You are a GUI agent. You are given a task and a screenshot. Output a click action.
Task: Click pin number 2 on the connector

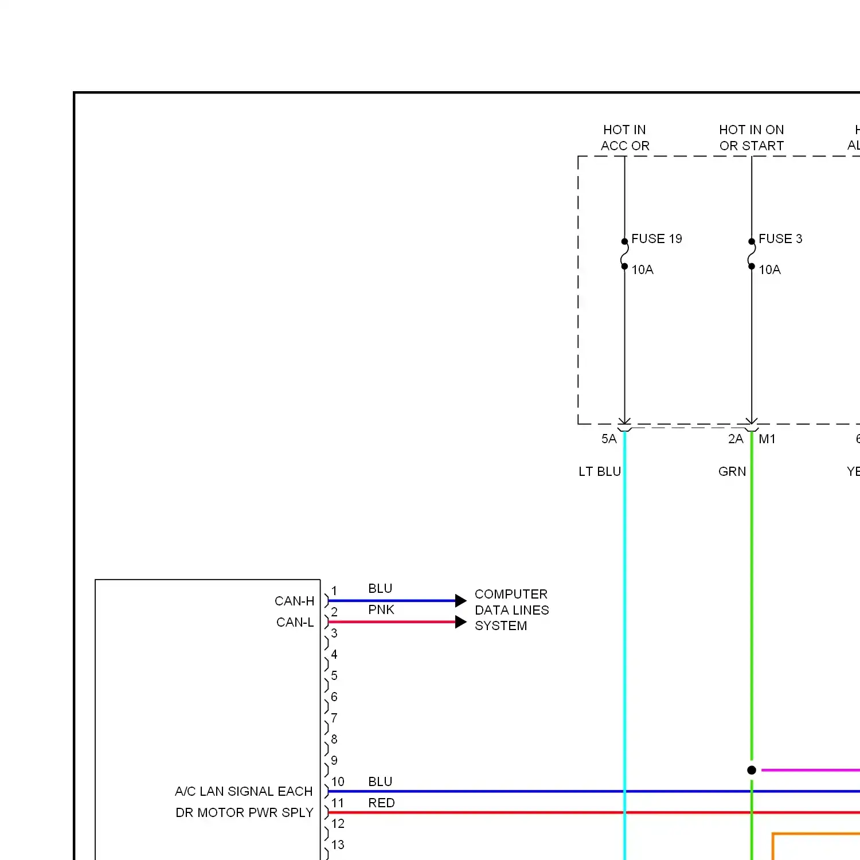coord(334,612)
